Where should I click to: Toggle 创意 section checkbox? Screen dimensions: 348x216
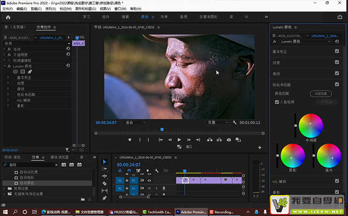tap(337, 62)
